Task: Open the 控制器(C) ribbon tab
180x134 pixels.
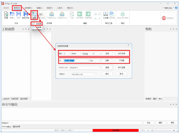Action: [x=28, y=8]
